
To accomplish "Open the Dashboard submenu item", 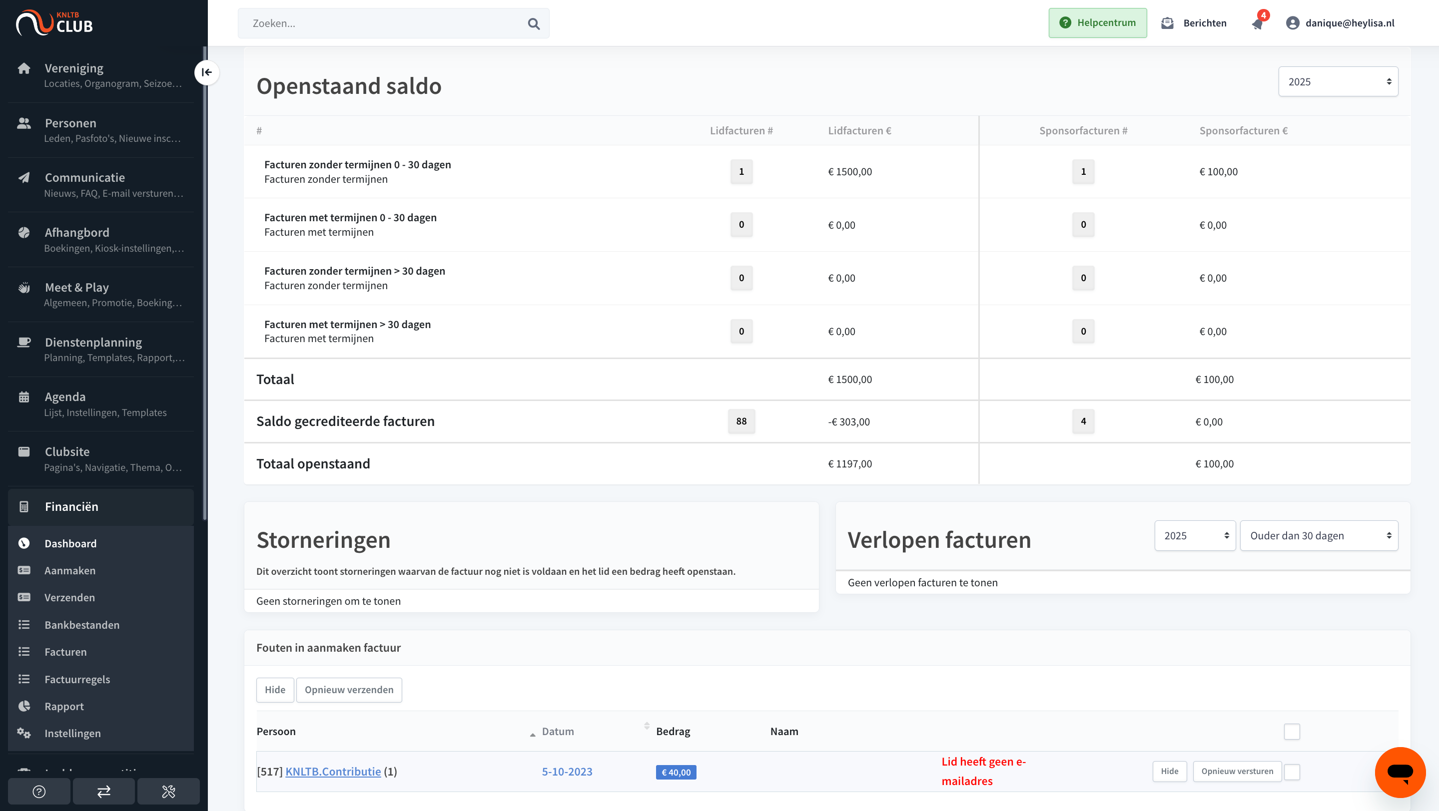I will [100, 543].
